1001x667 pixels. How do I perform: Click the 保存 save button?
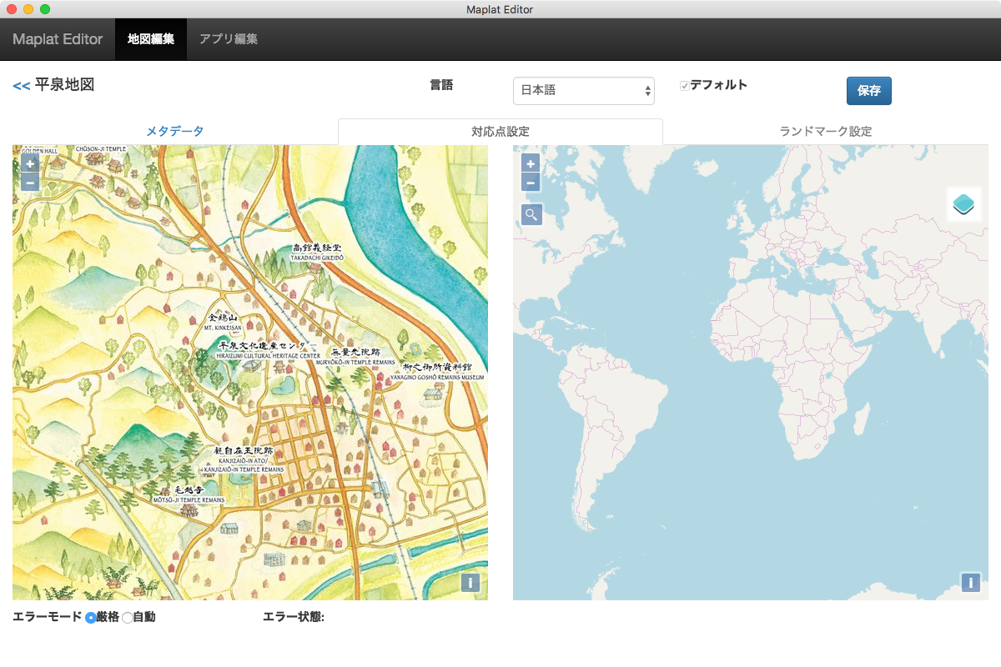coord(869,91)
